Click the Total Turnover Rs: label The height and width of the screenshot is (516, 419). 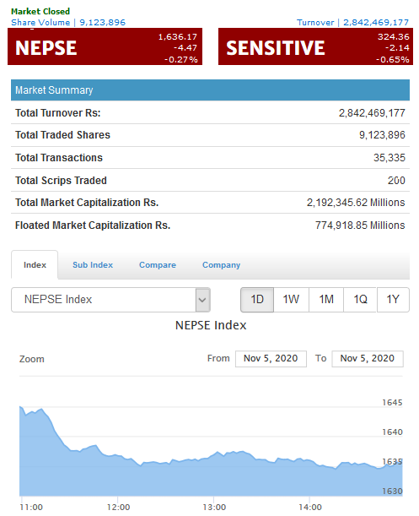click(58, 113)
